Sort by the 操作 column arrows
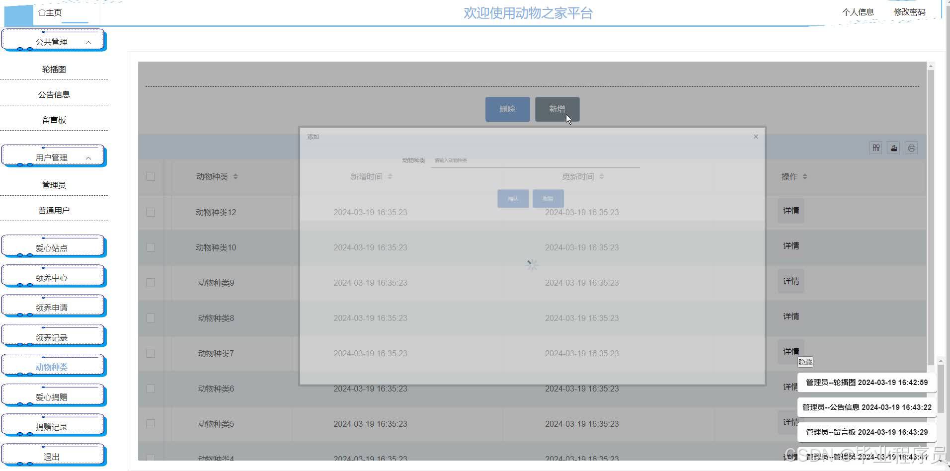950x471 pixels. point(805,176)
